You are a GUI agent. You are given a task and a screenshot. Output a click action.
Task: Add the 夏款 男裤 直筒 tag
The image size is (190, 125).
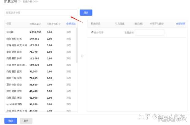point(69,52)
